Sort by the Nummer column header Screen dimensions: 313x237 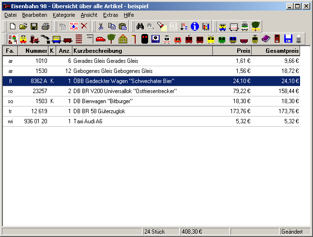click(x=33, y=51)
